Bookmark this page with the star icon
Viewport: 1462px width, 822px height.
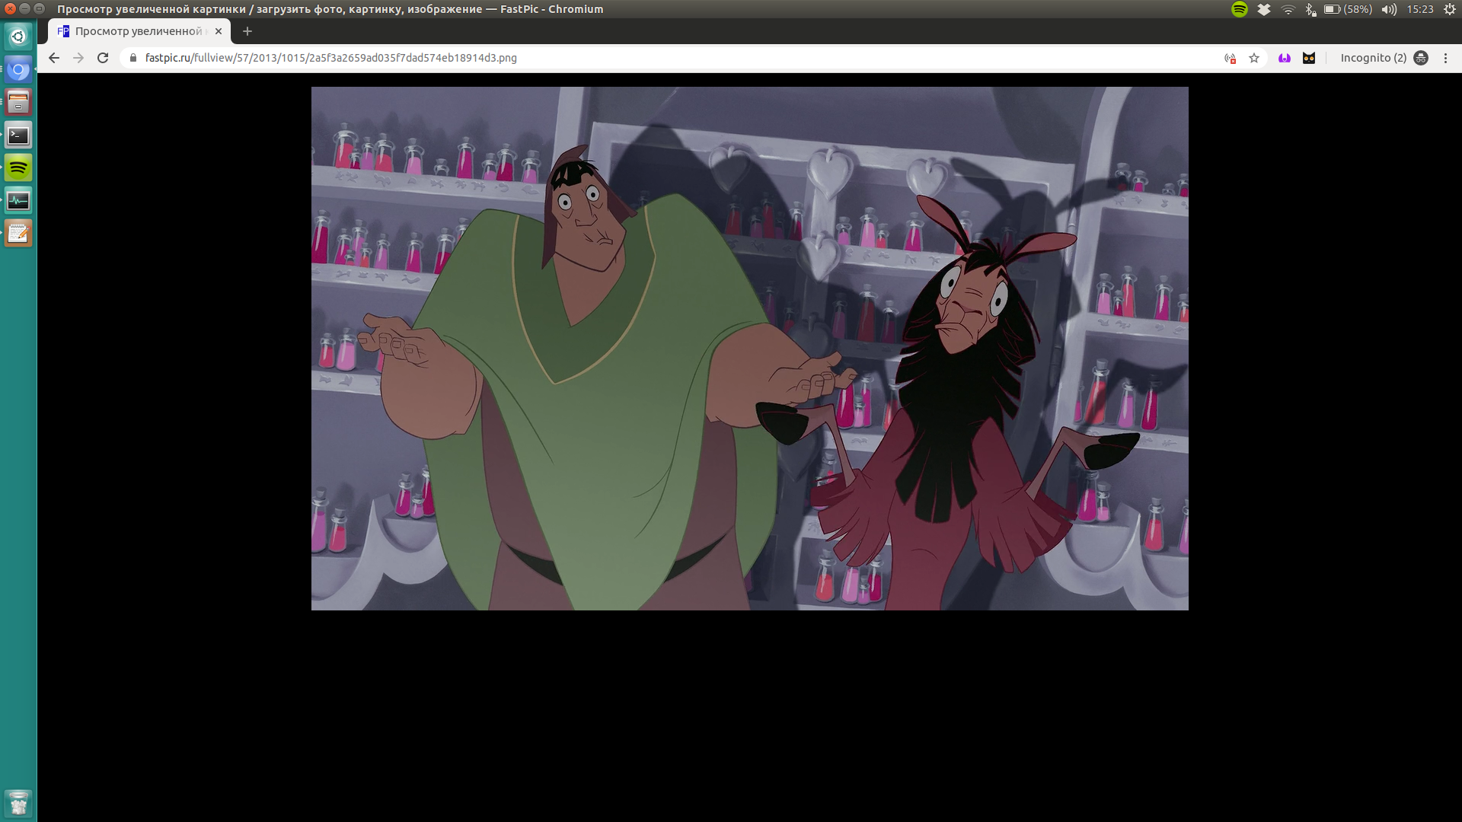[1254, 58]
